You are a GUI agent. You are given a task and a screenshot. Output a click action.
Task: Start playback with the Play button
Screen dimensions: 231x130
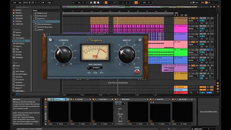pos(91,3)
